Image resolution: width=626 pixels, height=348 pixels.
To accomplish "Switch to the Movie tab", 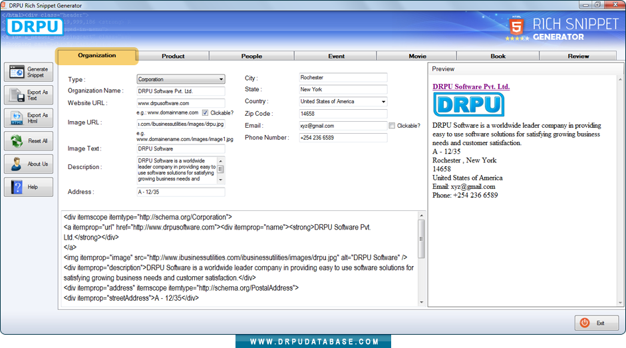I will pos(417,56).
